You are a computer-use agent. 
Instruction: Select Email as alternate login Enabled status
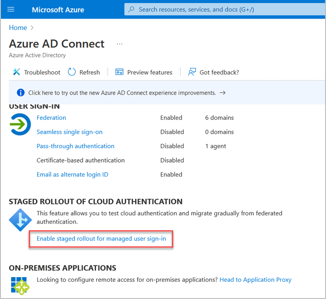[x=171, y=175]
